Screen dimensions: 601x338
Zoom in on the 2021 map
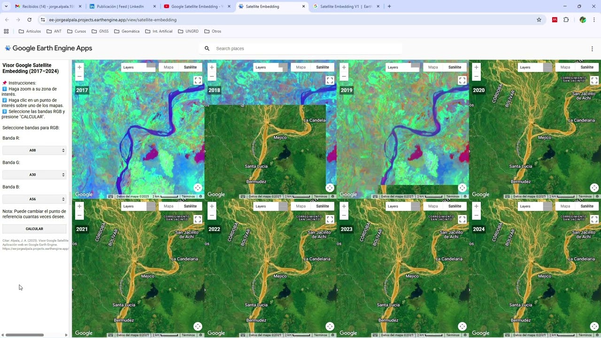pyautogui.click(x=79, y=206)
